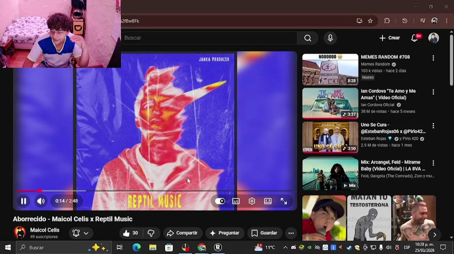The width and height of the screenshot is (454, 254).
Task: Show next Shorts with the right arrow
Action: point(435,235)
